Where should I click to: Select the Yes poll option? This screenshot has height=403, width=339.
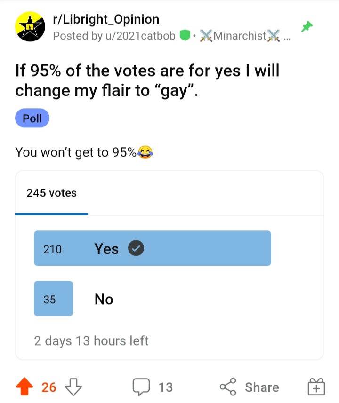tap(106, 249)
